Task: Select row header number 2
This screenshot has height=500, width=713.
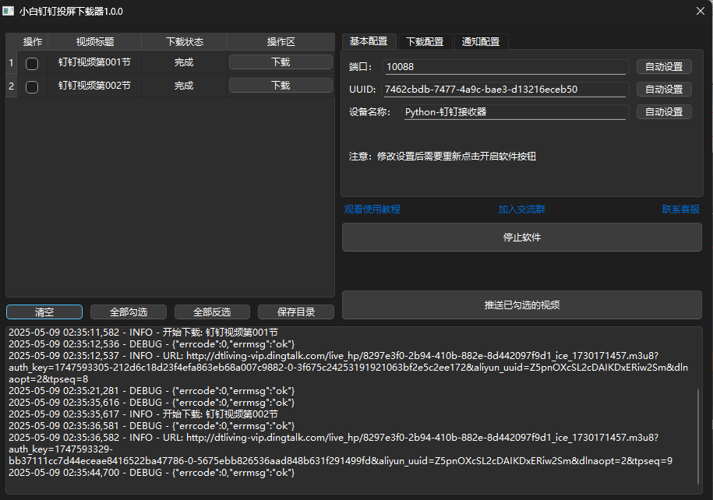Action: [12, 86]
